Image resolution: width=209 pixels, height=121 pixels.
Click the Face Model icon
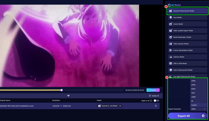pos(171,17)
